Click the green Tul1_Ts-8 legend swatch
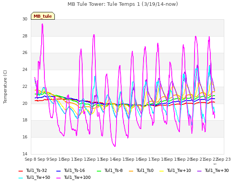This screenshot has width=247, height=185. click(x=99, y=171)
